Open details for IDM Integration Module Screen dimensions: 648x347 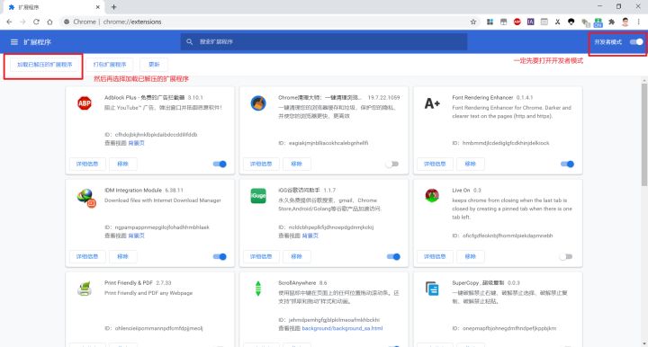(87, 256)
